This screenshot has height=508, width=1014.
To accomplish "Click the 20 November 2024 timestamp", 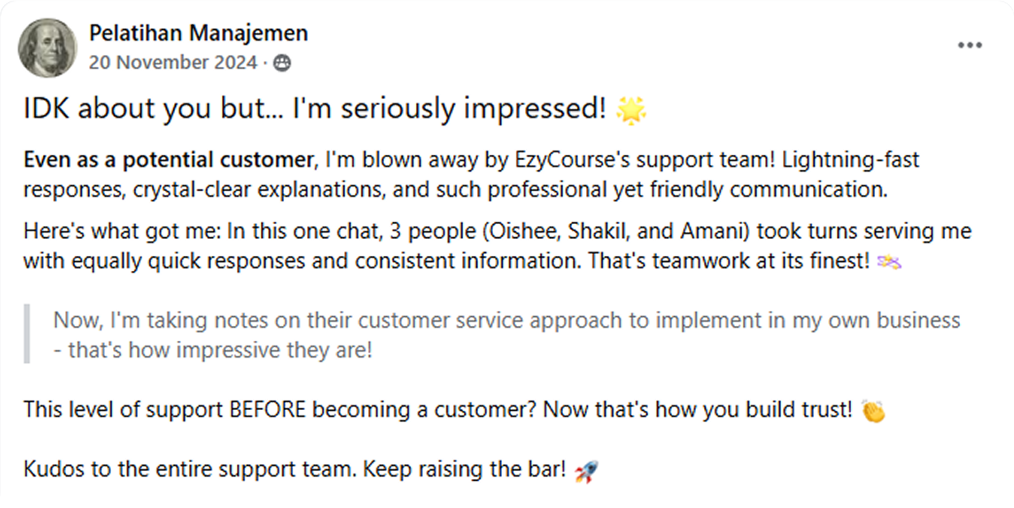I will point(173,63).
